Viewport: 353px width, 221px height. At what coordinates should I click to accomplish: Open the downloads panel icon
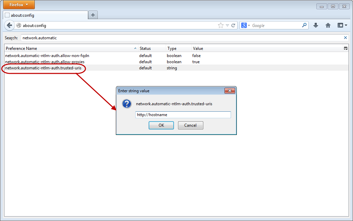[x=315, y=25]
